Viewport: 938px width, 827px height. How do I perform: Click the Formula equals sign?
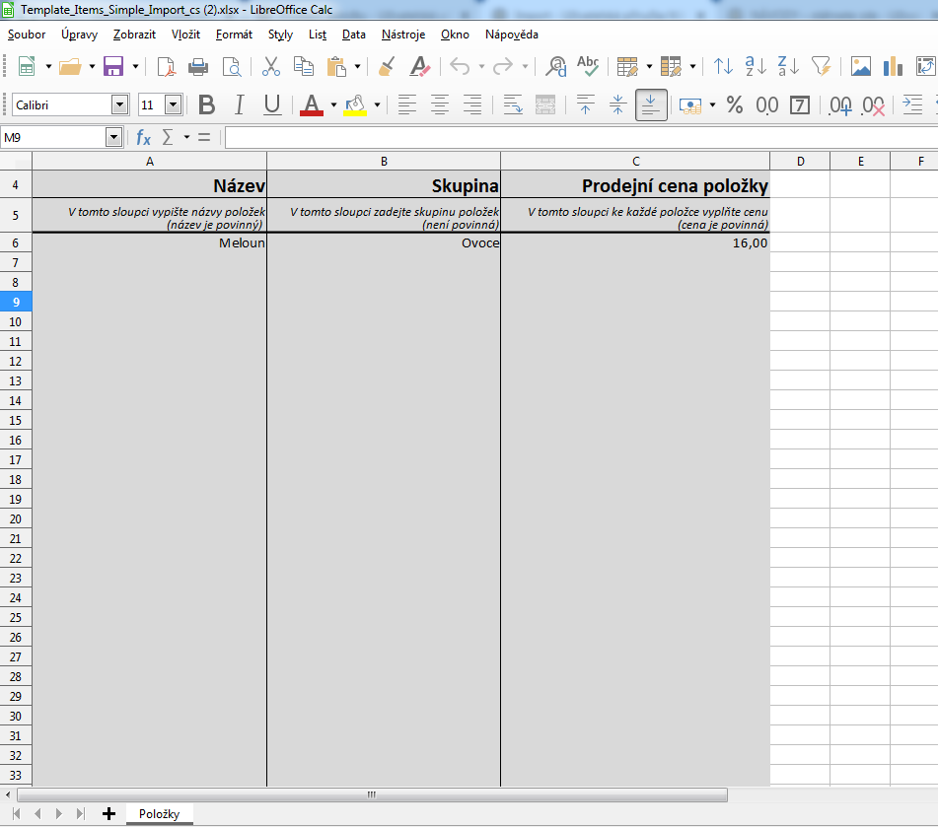(204, 138)
